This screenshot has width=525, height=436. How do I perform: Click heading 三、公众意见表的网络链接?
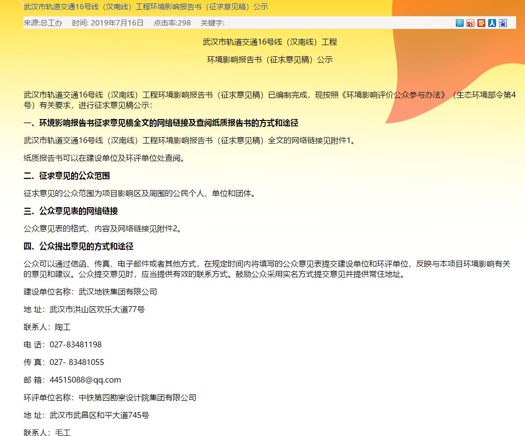[x=71, y=211]
